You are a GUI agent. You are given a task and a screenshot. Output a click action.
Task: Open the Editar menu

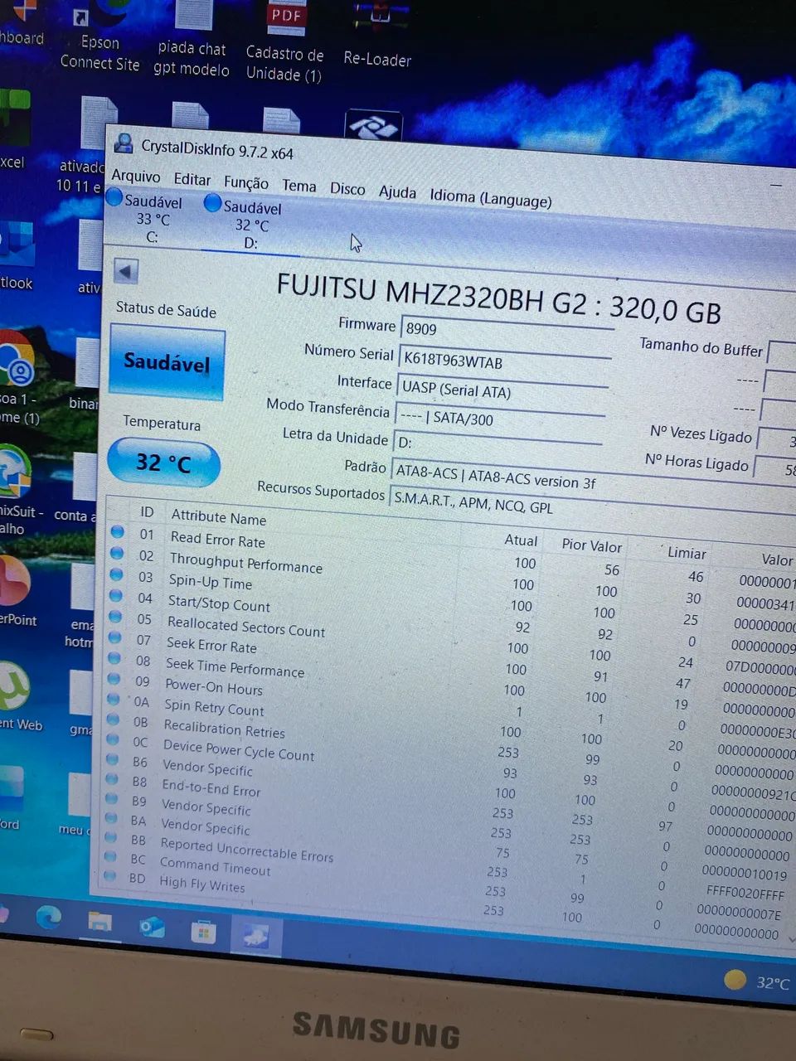[192, 179]
